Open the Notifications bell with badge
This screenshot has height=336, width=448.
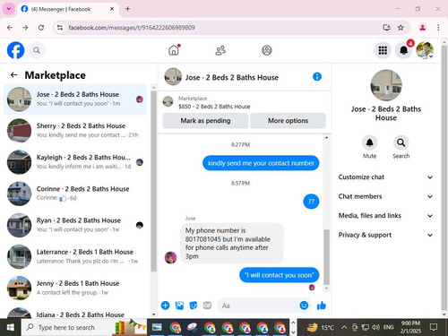(x=404, y=50)
